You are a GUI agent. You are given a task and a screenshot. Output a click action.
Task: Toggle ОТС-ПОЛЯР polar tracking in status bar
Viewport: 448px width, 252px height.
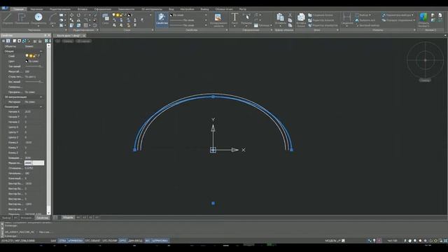click(x=110, y=241)
